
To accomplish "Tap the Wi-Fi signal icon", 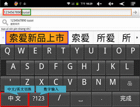I will [68, 4].
